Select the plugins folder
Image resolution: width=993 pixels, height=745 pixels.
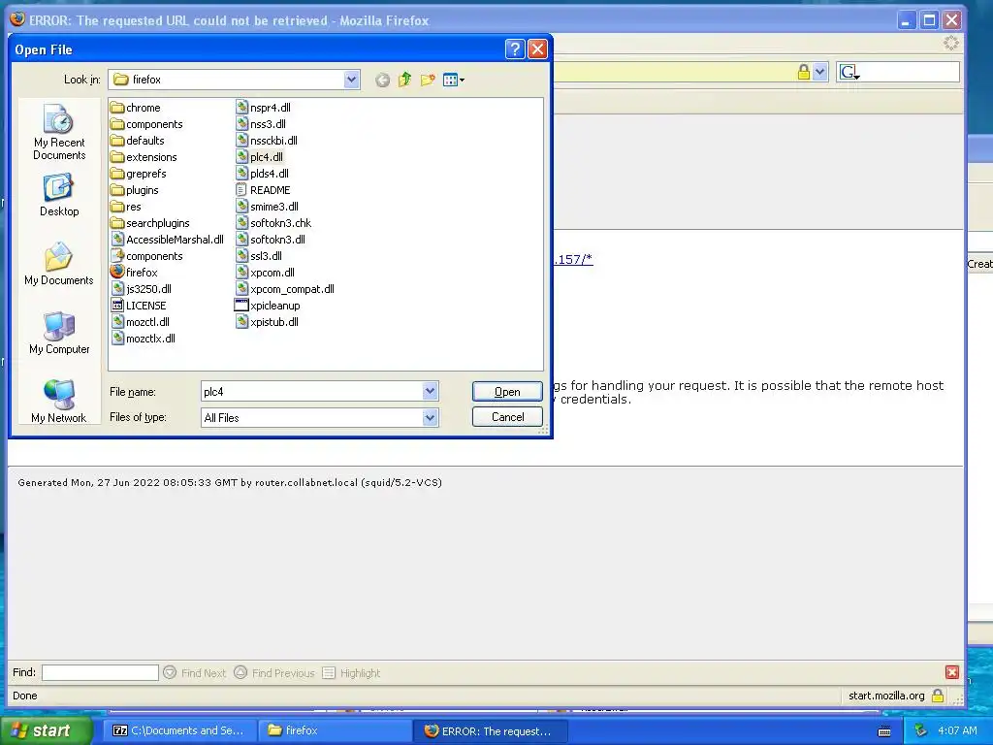(134, 190)
